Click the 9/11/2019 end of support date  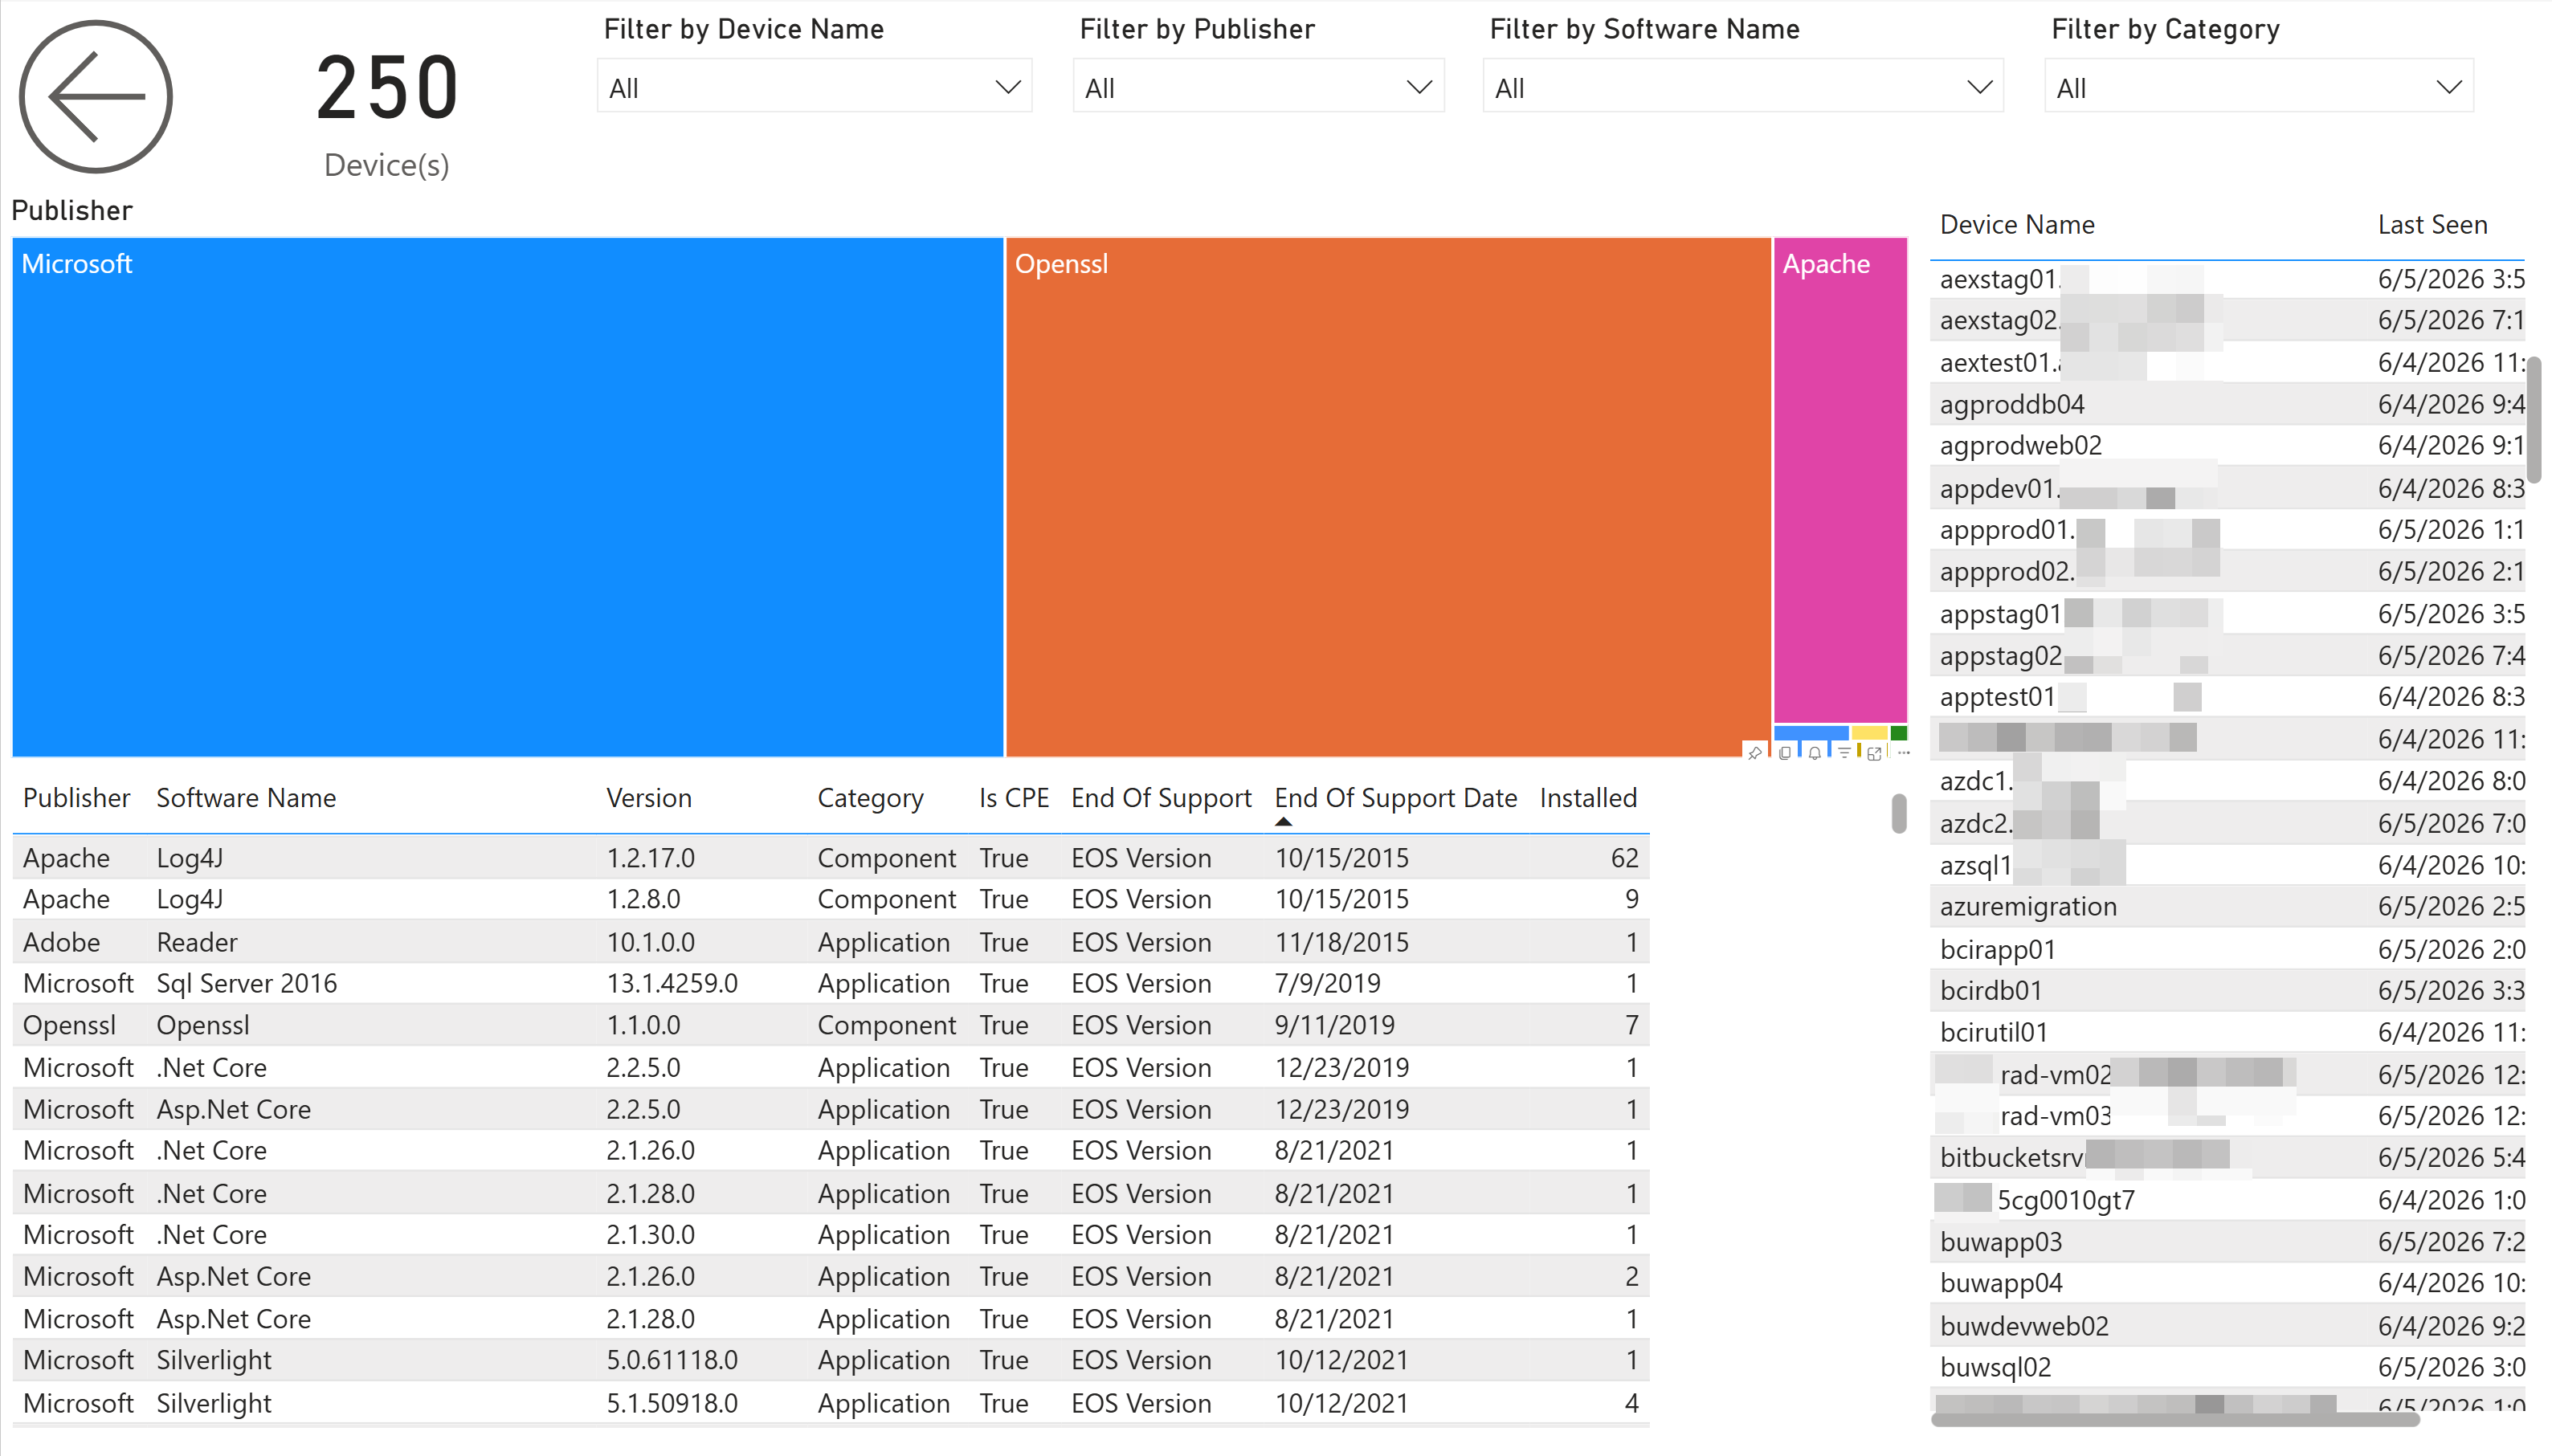pos(1334,1025)
